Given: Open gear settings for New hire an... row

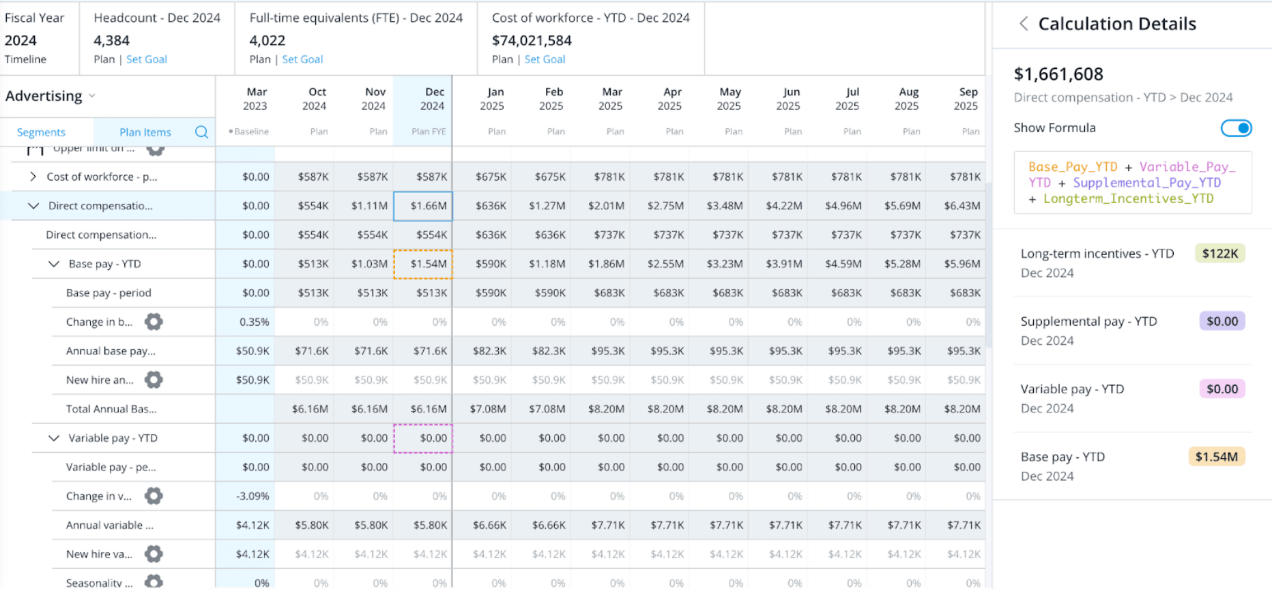Looking at the screenshot, I should pyautogui.click(x=154, y=380).
